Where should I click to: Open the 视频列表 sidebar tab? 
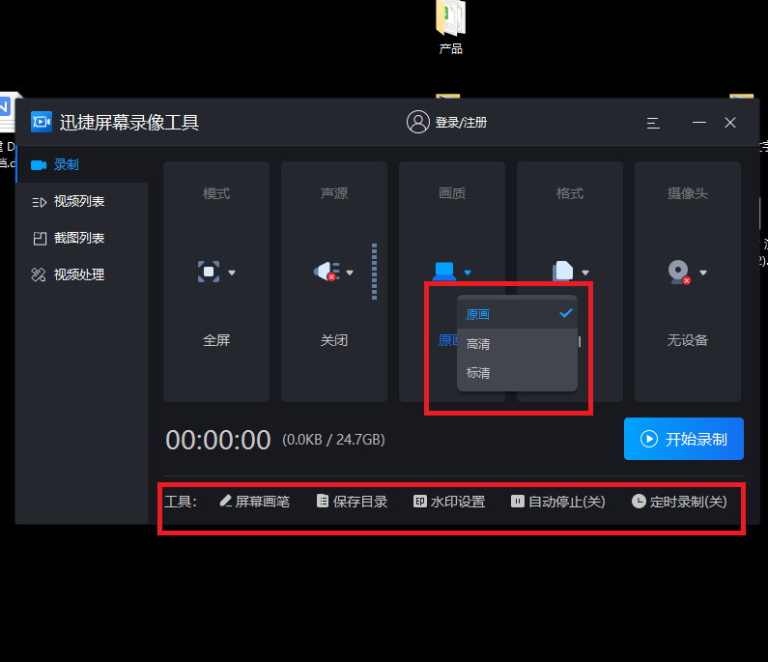click(82, 201)
